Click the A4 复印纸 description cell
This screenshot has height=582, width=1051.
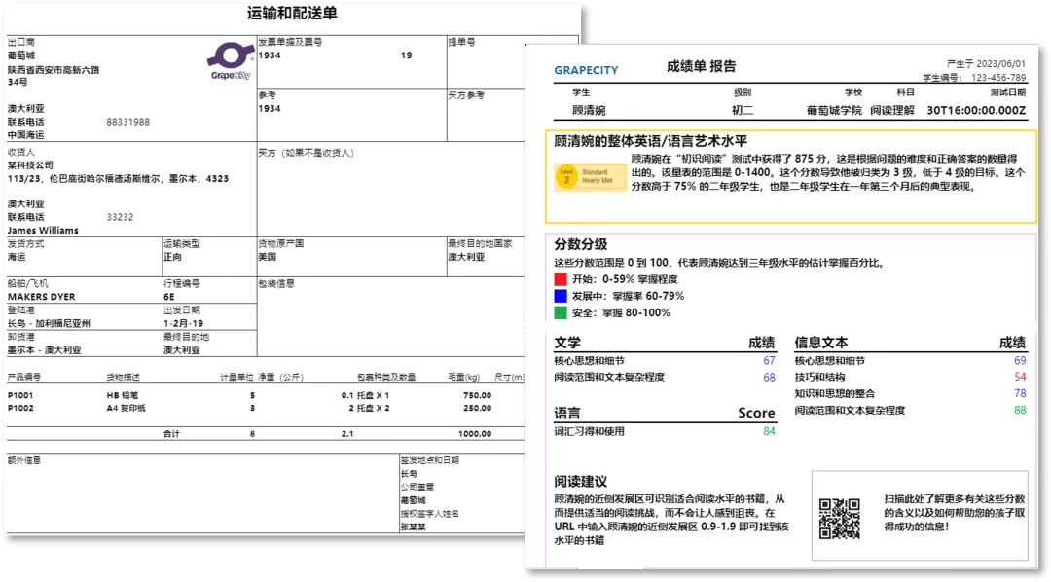pos(126,408)
